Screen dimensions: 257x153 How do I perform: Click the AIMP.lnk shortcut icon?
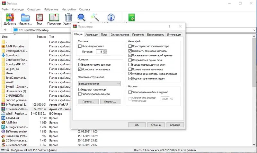pos(3,123)
